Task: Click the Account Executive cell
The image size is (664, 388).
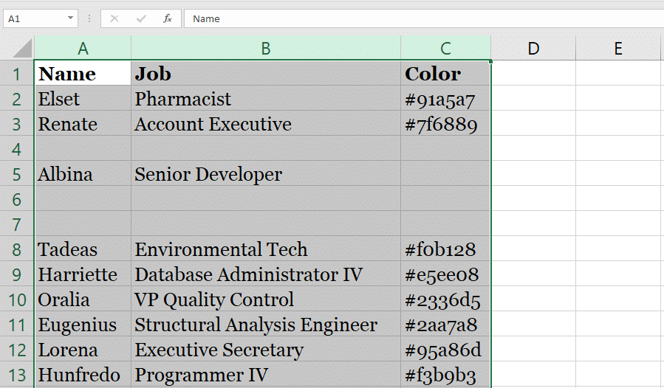Action: point(266,123)
